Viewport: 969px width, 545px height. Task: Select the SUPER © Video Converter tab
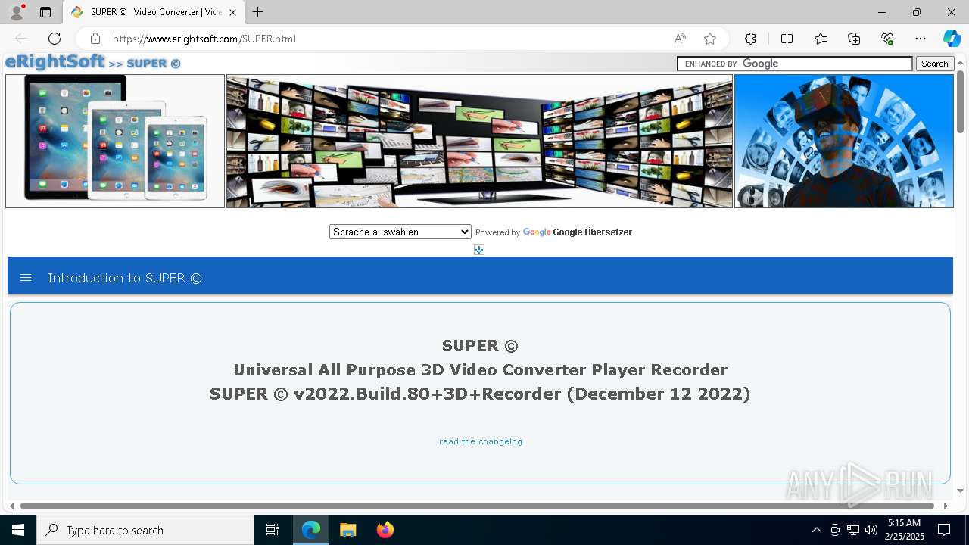point(154,12)
